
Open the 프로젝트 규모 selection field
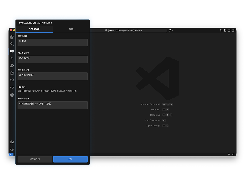click(52, 105)
